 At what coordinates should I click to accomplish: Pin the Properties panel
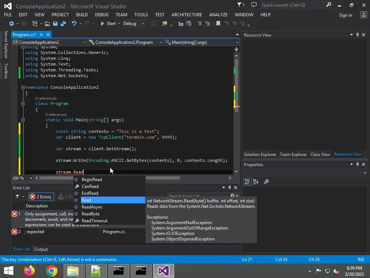[357, 164]
